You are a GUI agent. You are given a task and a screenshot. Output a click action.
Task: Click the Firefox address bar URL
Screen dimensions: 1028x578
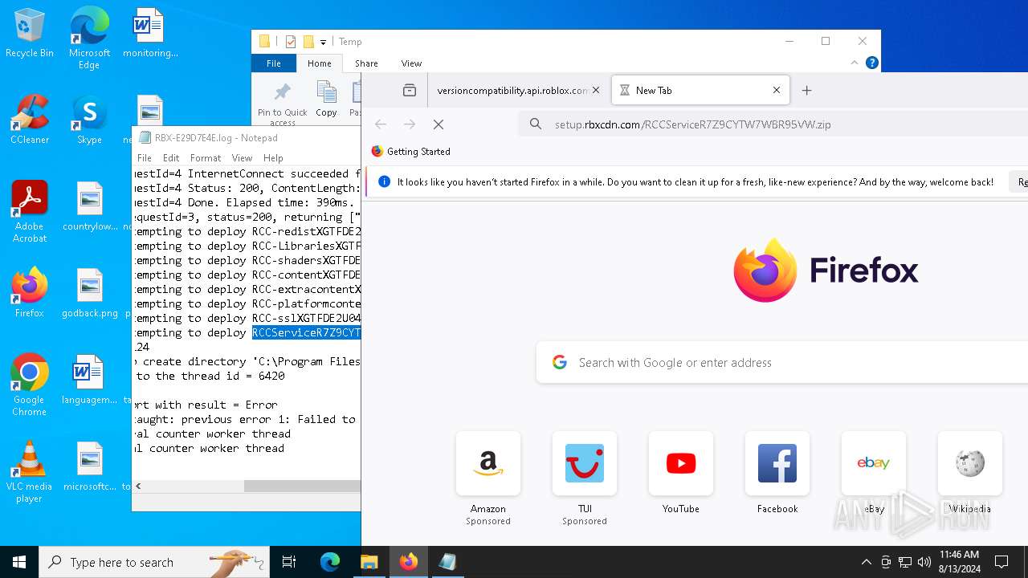pos(692,124)
